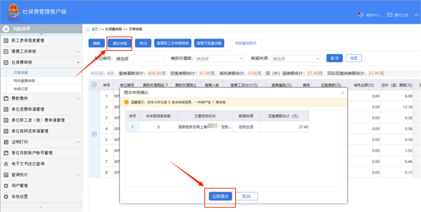Image resolution: width=421 pixels, height=212 pixels.
Task: Click the 消息中心 speaker icon
Action: 360,15
